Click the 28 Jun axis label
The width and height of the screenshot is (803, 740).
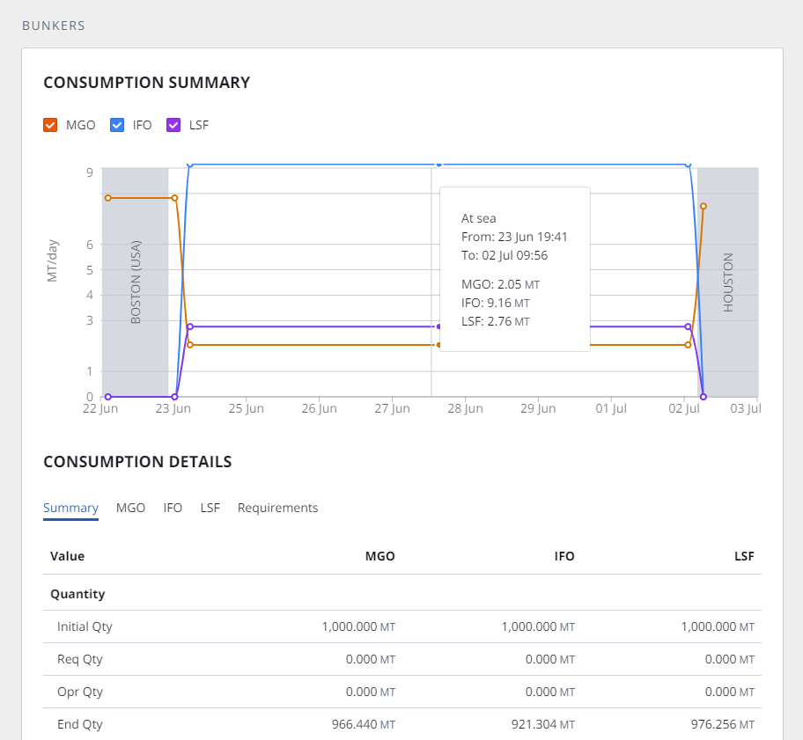[465, 408]
